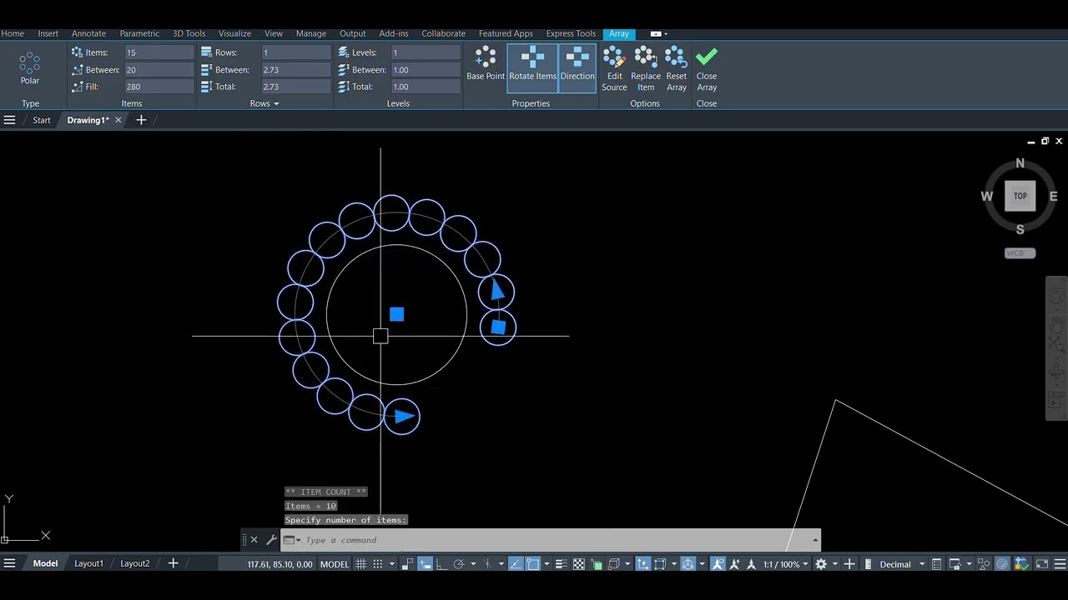Toggle polar tracking in status bar
This screenshot has height=600, width=1068.
(x=460, y=564)
